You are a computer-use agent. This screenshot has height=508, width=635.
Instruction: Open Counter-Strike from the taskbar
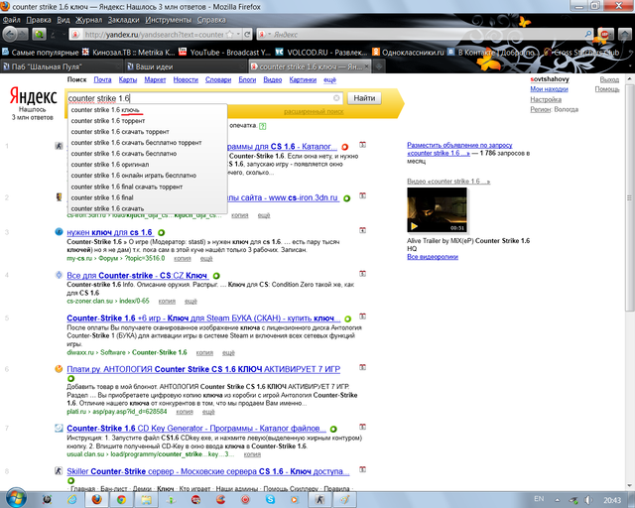[319, 499]
